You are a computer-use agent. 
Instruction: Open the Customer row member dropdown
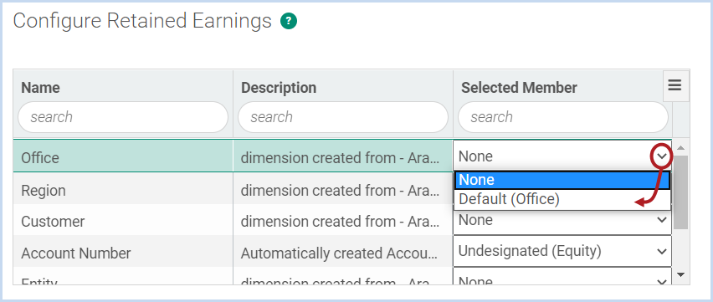click(562, 220)
